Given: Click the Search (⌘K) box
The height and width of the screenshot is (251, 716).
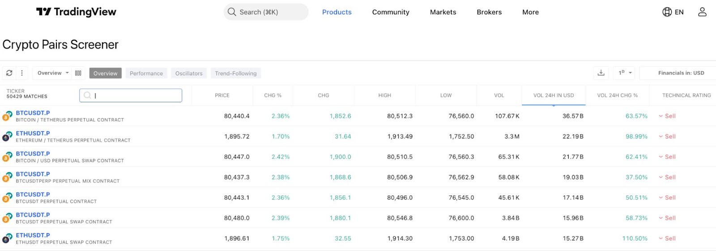Looking at the screenshot, I should [266, 12].
